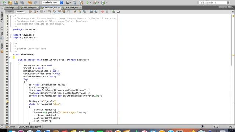The height and width of the screenshot is (132, 235).
Task: Click the 'ChatClient.java saved.' status message
Action: [30, 126]
